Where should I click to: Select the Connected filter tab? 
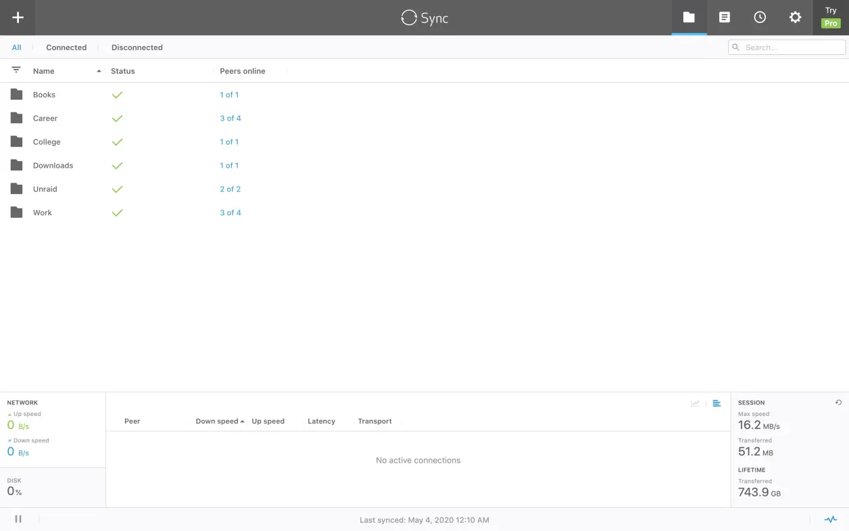[x=66, y=47]
